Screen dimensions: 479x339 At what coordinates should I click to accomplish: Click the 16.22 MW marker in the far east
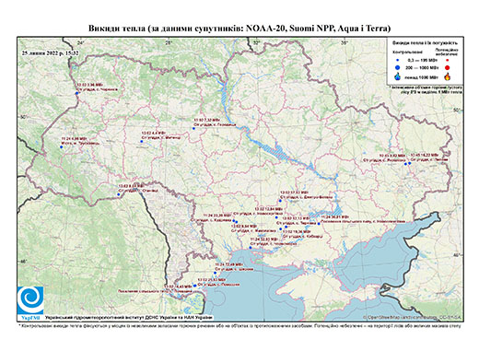410,163
